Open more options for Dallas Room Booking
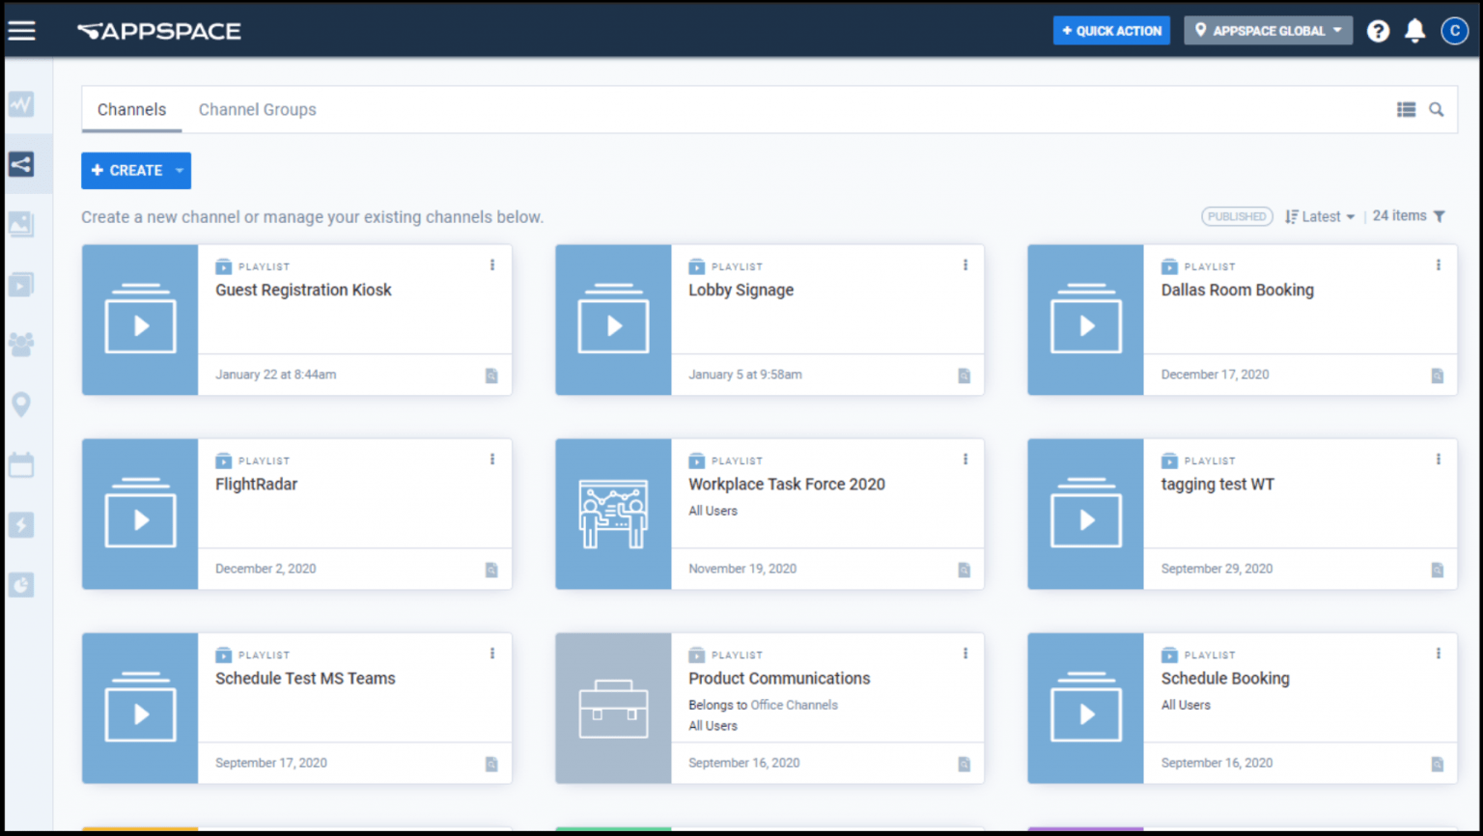The height and width of the screenshot is (836, 1483). point(1439,265)
